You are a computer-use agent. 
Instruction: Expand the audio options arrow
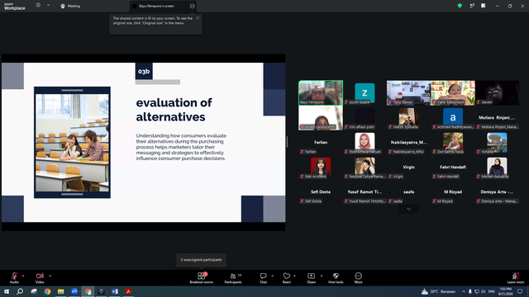[23, 276]
